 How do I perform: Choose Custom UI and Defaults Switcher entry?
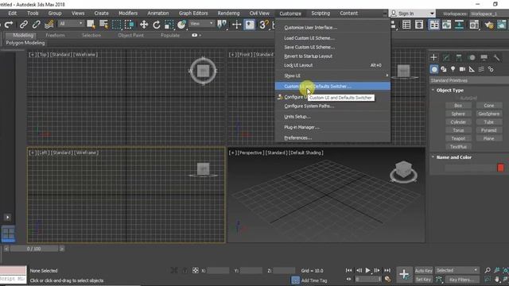coord(332,87)
